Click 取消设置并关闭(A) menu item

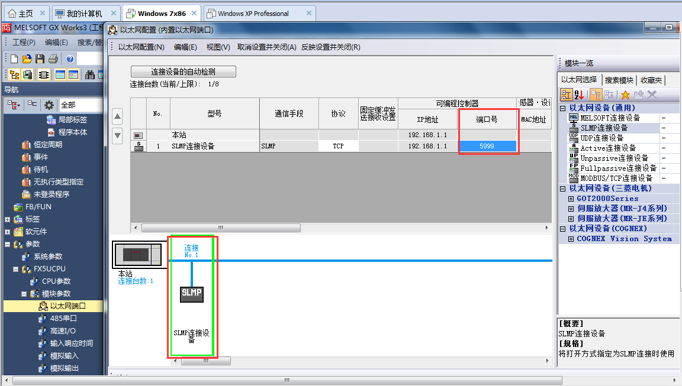click(266, 47)
